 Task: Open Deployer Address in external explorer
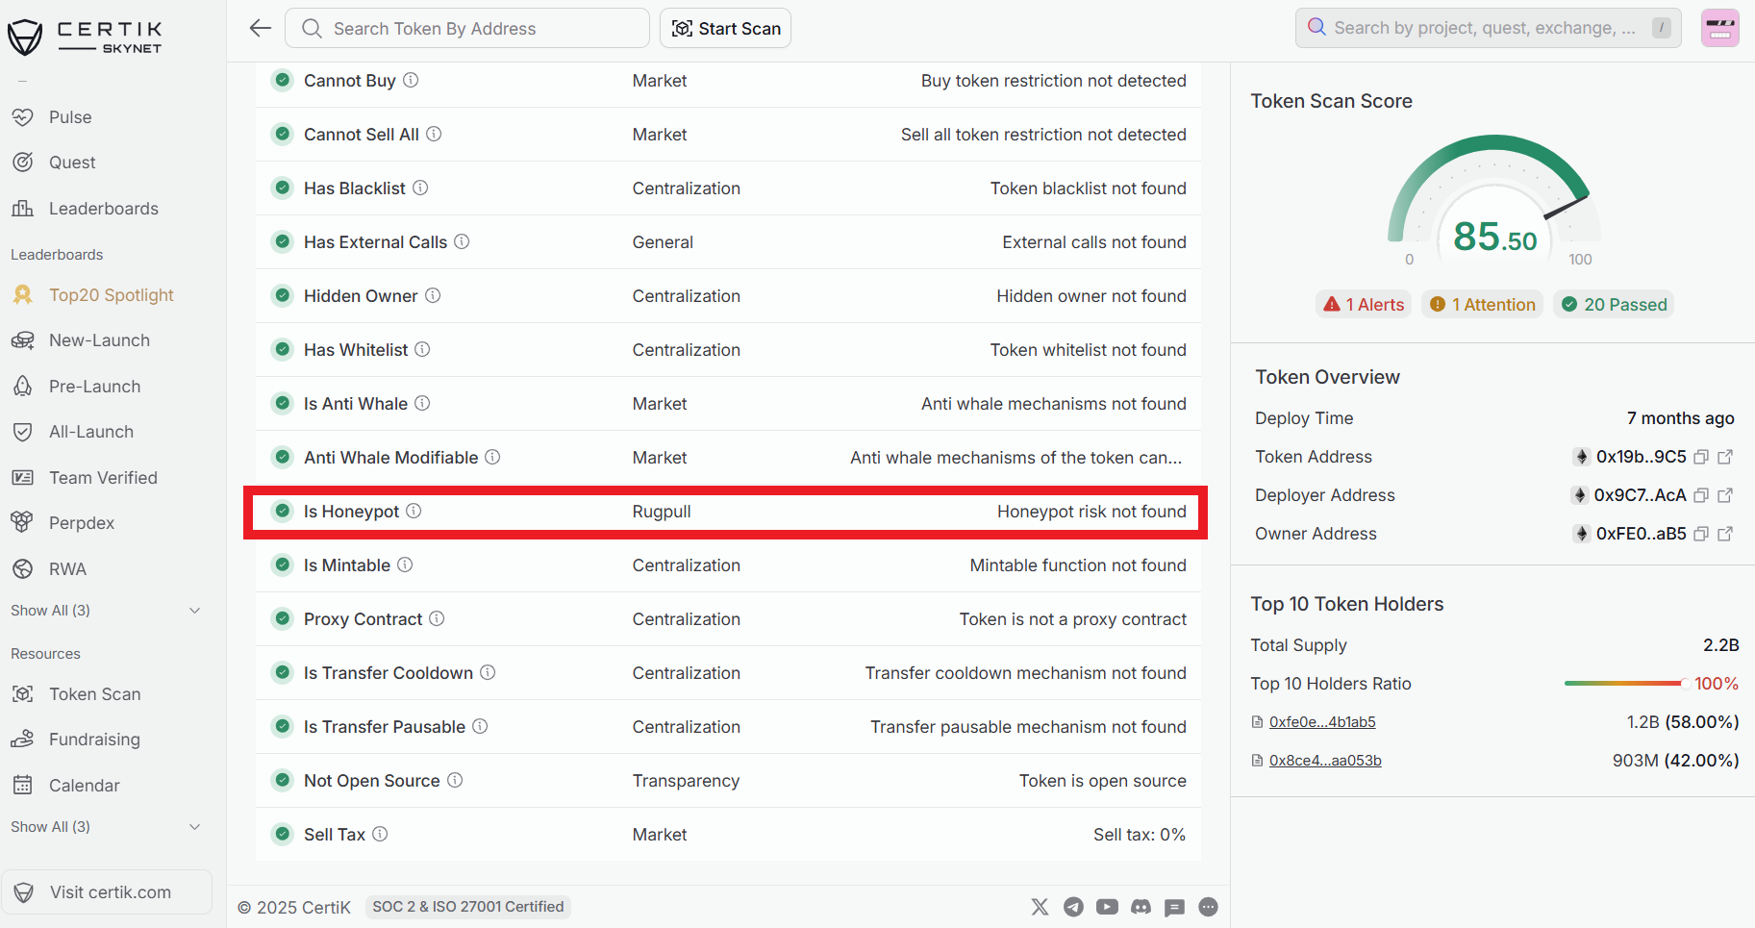pos(1725,495)
